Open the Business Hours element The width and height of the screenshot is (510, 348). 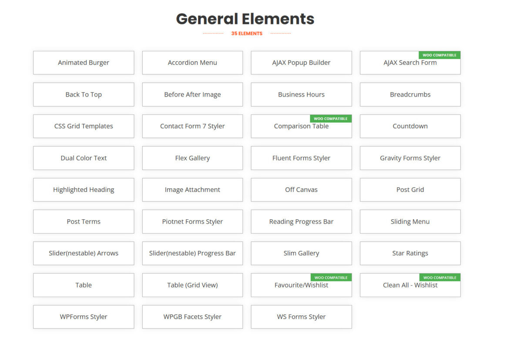301,94
